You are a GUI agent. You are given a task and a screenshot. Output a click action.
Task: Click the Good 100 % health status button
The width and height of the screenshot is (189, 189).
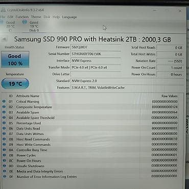pos(15,60)
